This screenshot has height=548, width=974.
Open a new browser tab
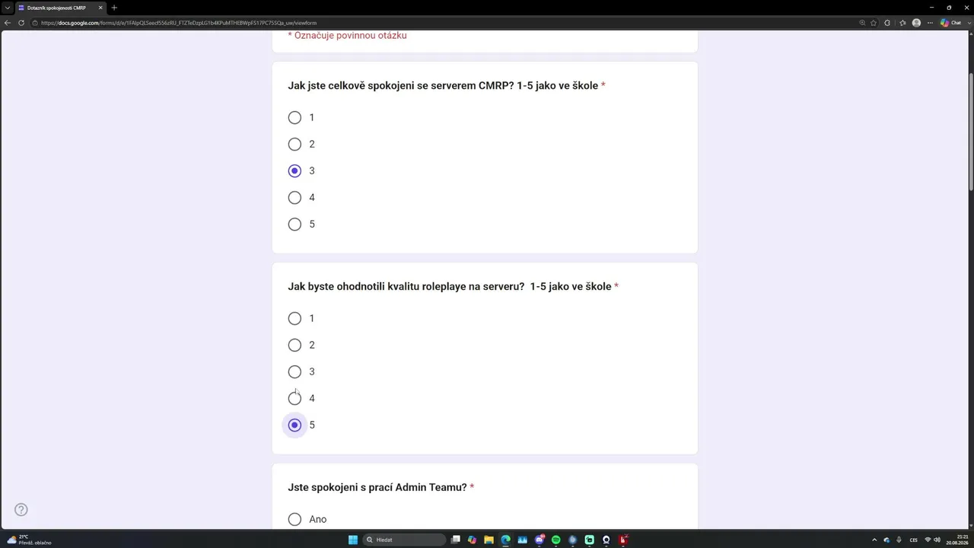pyautogui.click(x=114, y=8)
